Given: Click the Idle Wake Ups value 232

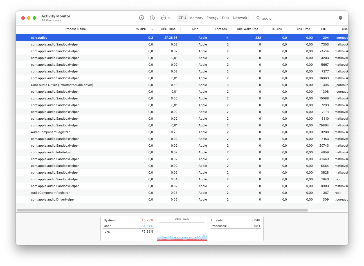Looking at the screenshot, I should tap(258, 38).
